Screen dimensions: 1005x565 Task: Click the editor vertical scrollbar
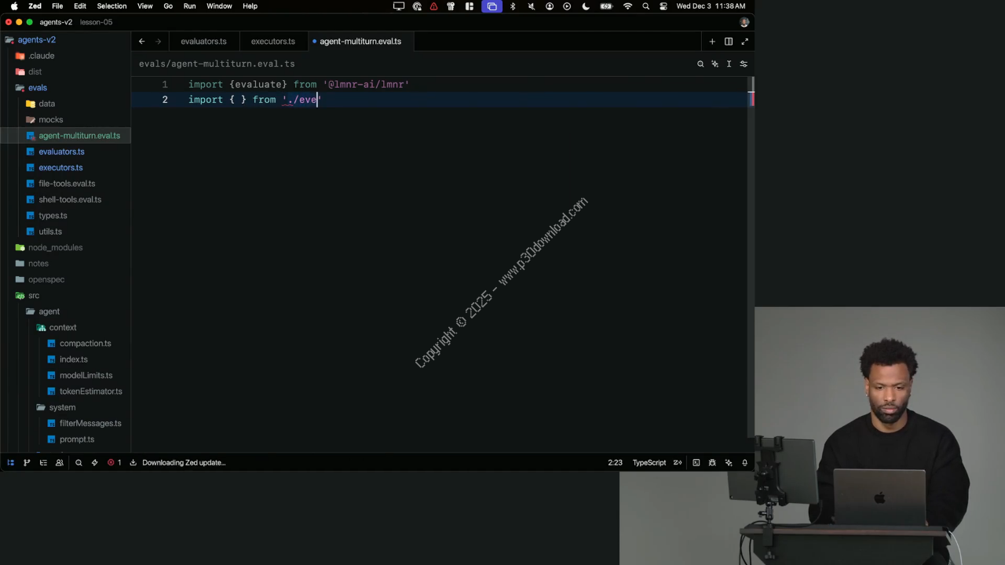tap(751, 235)
